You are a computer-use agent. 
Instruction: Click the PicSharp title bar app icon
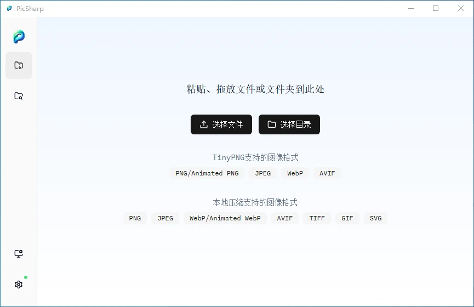[9, 8]
